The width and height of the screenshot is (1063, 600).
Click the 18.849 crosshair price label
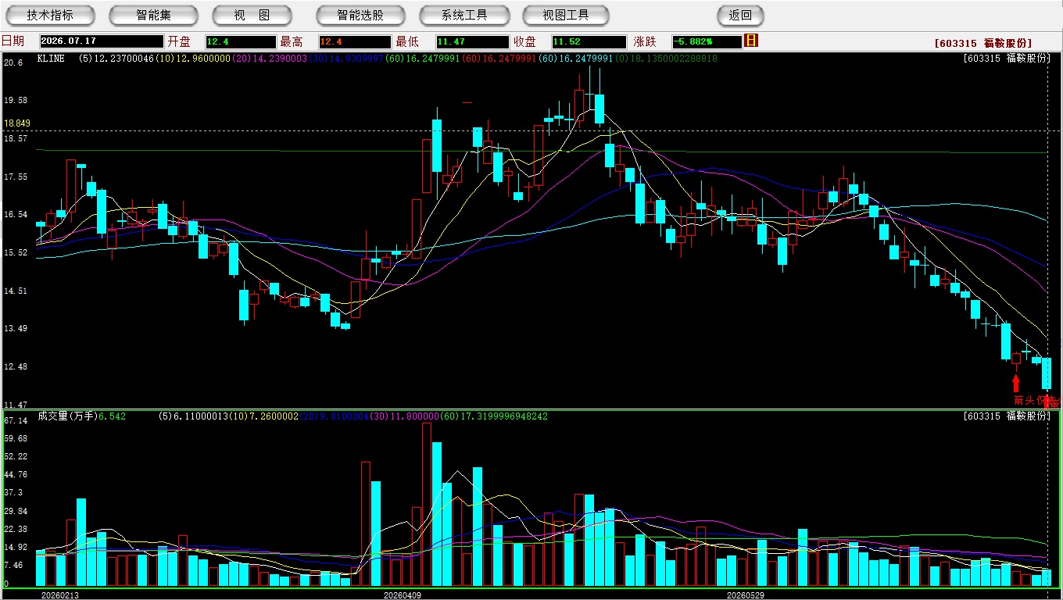16,123
